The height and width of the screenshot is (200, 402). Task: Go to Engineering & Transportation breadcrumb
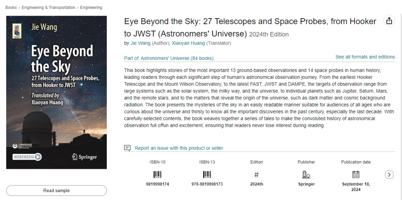tap(48, 8)
